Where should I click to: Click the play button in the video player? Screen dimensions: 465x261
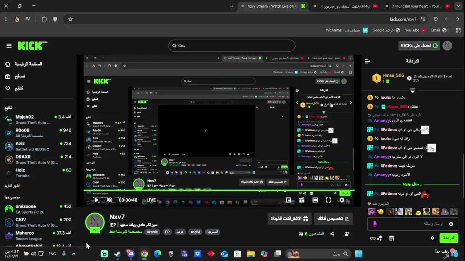tap(97, 200)
